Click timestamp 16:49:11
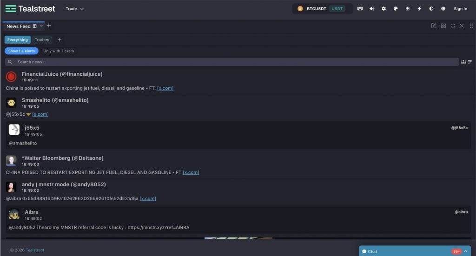 (30, 80)
